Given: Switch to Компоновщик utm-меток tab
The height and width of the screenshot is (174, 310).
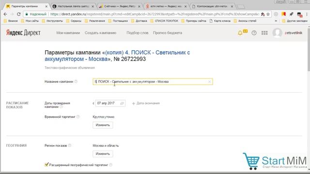Looking at the screenshot, I should pyautogui.click(x=213, y=6).
